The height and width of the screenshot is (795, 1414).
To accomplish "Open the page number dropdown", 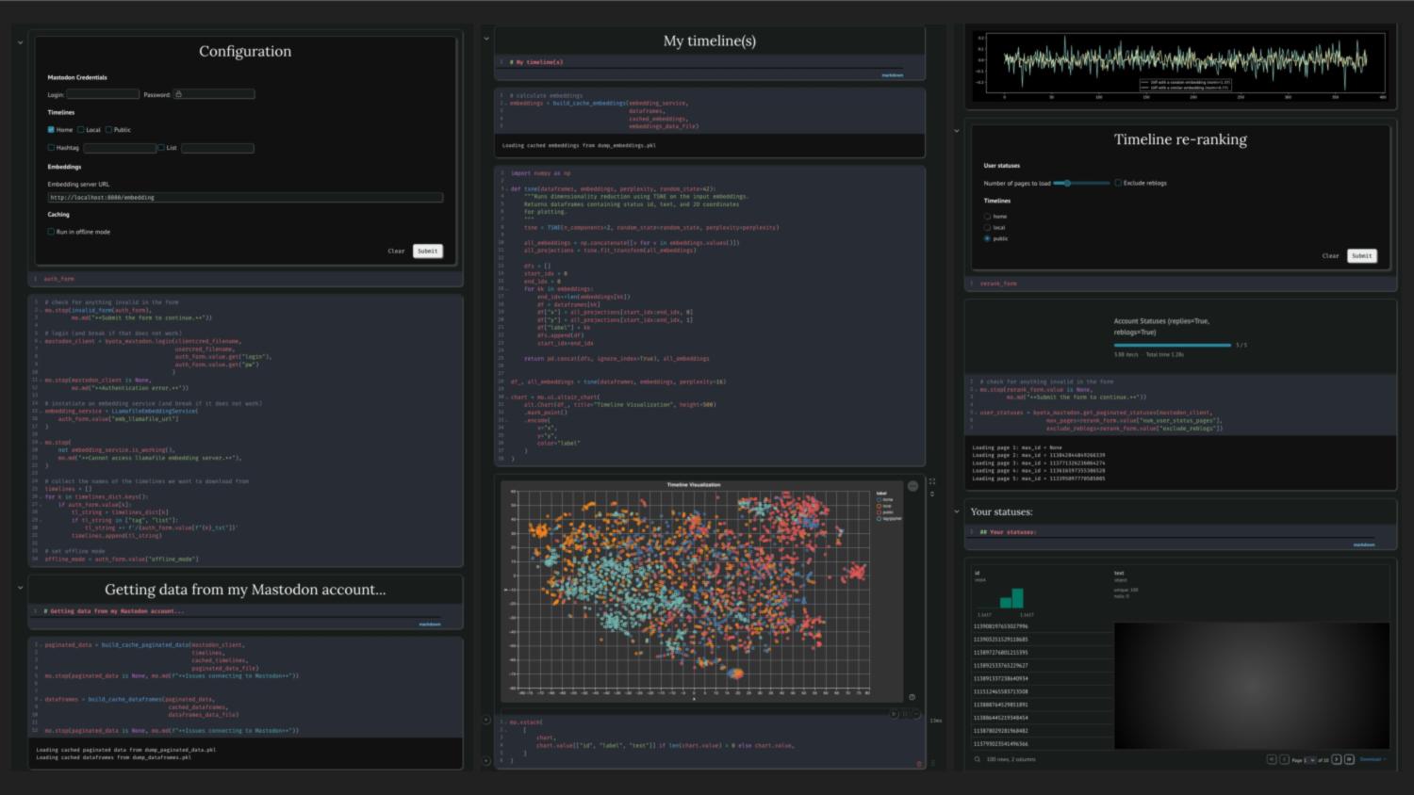I will coord(1308,759).
